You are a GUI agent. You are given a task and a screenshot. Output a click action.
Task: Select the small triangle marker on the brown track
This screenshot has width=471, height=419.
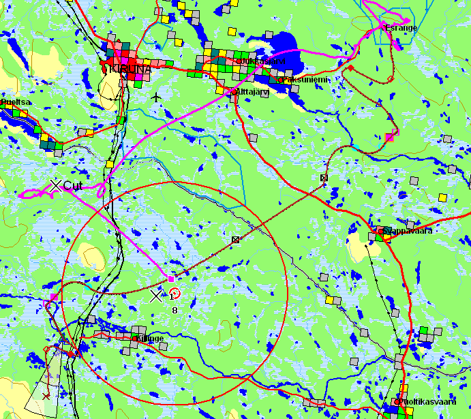coord(379,104)
